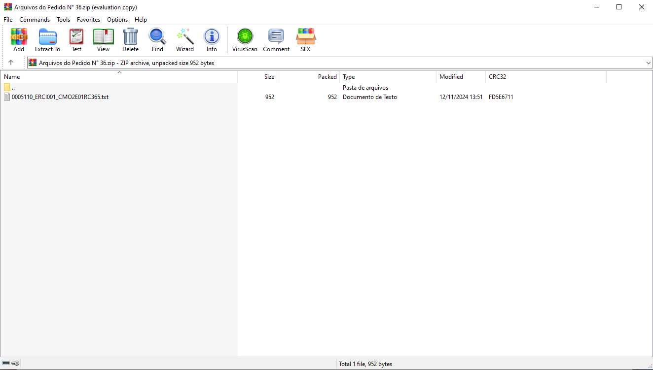The image size is (653, 370).
Task: Click the Add archive toolbar icon
Action: click(19, 40)
